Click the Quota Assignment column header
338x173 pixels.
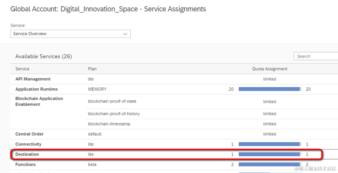tap(270, 69)
